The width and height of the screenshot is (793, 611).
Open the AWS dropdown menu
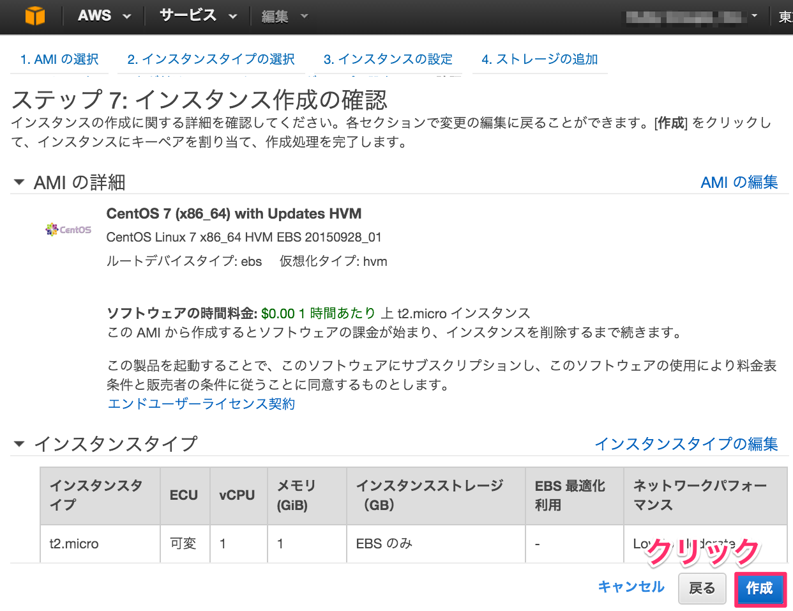(x=104, y=16)
